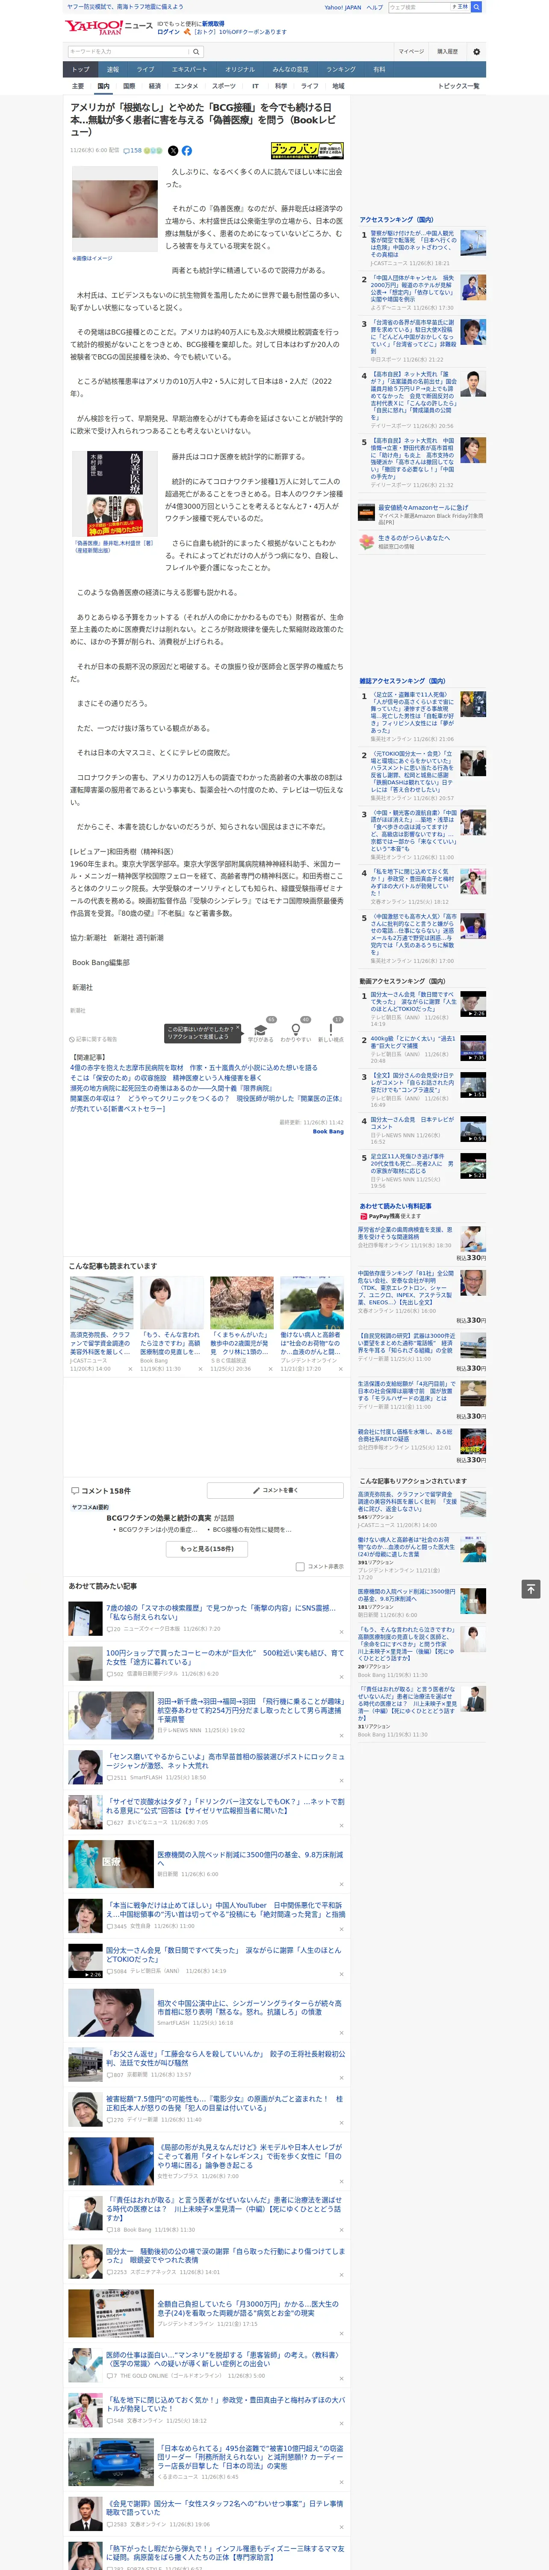549x2570 pixels.
Task: Open ranking item 1 警察が駆けつけた
Action: 422,248
